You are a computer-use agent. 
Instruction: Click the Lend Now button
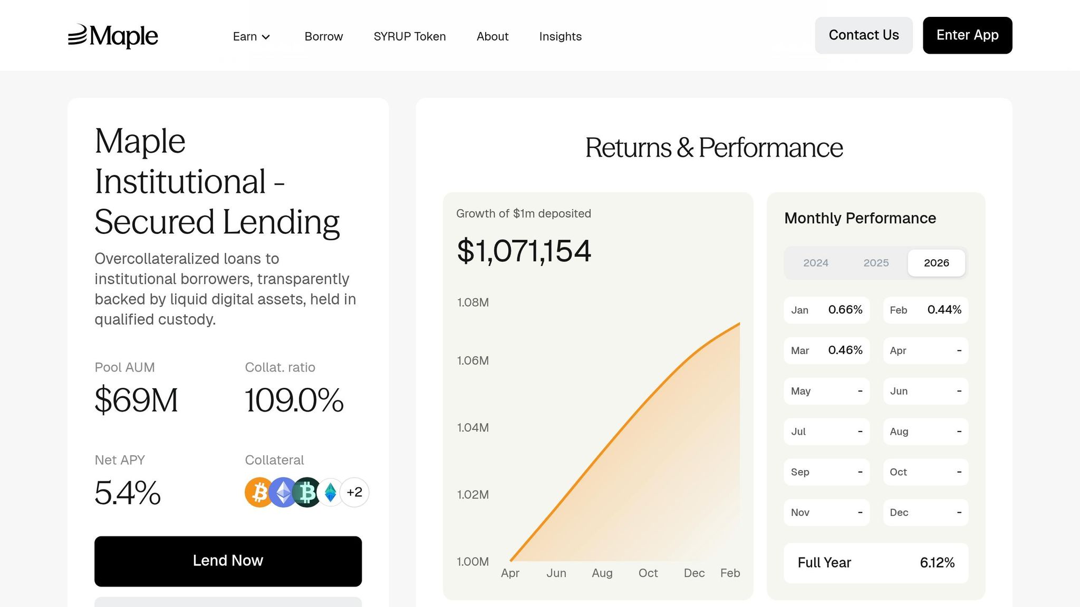tap(228, 561)
